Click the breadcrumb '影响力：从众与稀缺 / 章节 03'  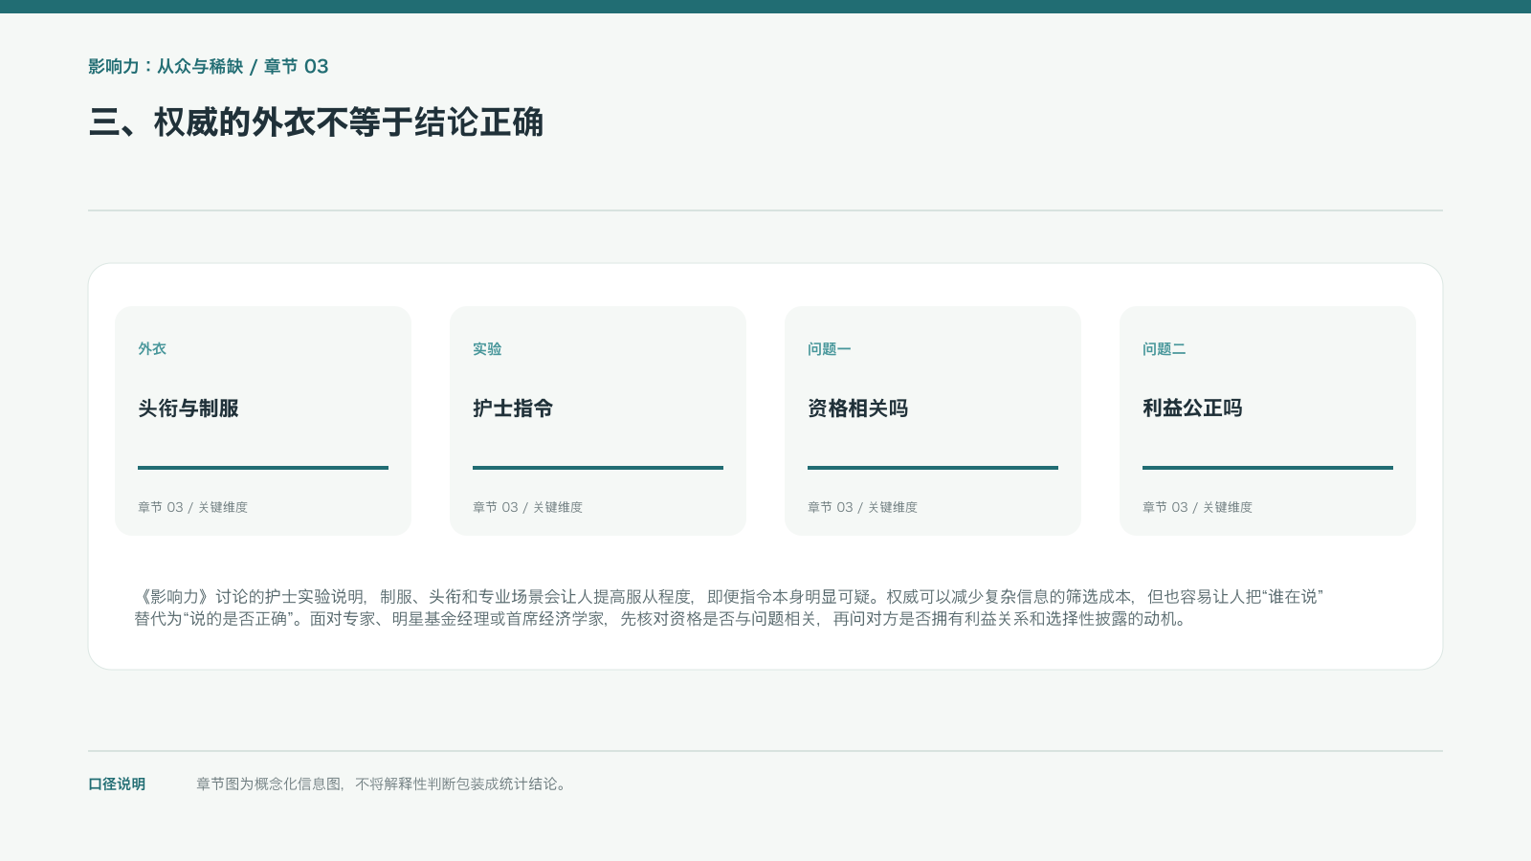209,66
